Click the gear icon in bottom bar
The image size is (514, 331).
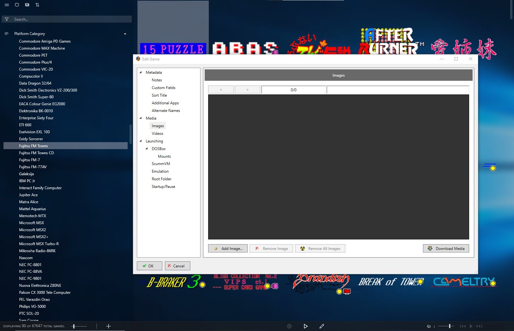(289, 326)
